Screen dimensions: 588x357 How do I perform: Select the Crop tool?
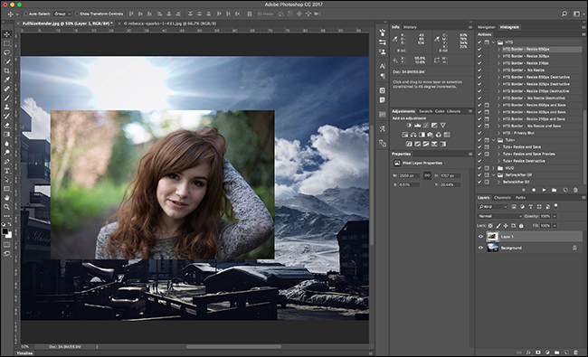[6, 70]
